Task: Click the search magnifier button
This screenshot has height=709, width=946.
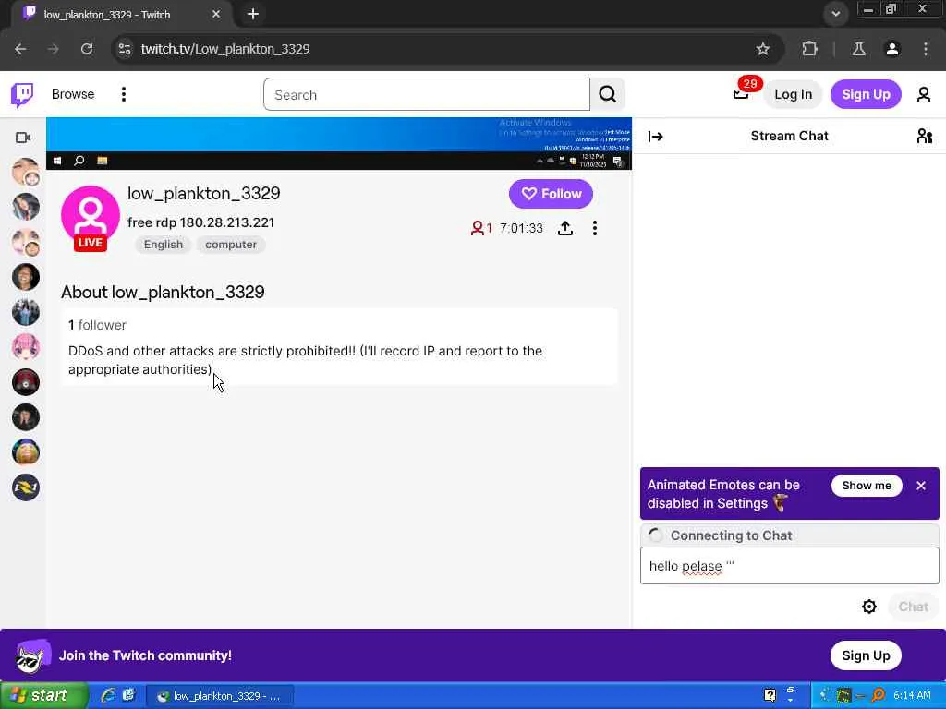Action: click(x=608, y=95)
